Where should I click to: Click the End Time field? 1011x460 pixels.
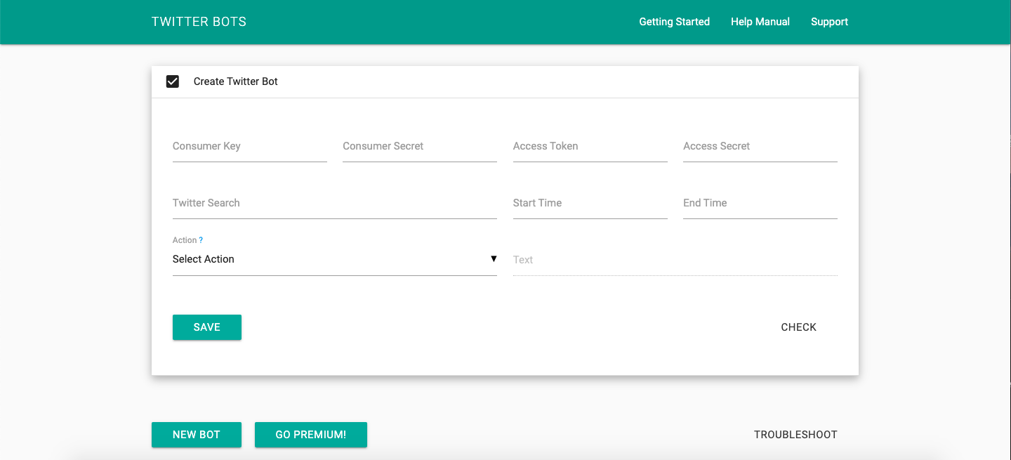point(760,204)
